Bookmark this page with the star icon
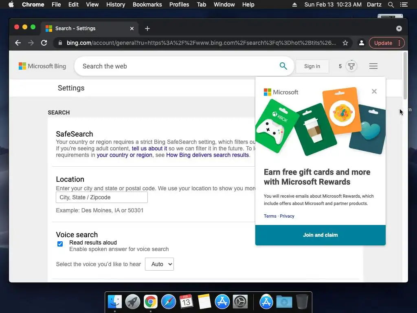 coord(345,43)
